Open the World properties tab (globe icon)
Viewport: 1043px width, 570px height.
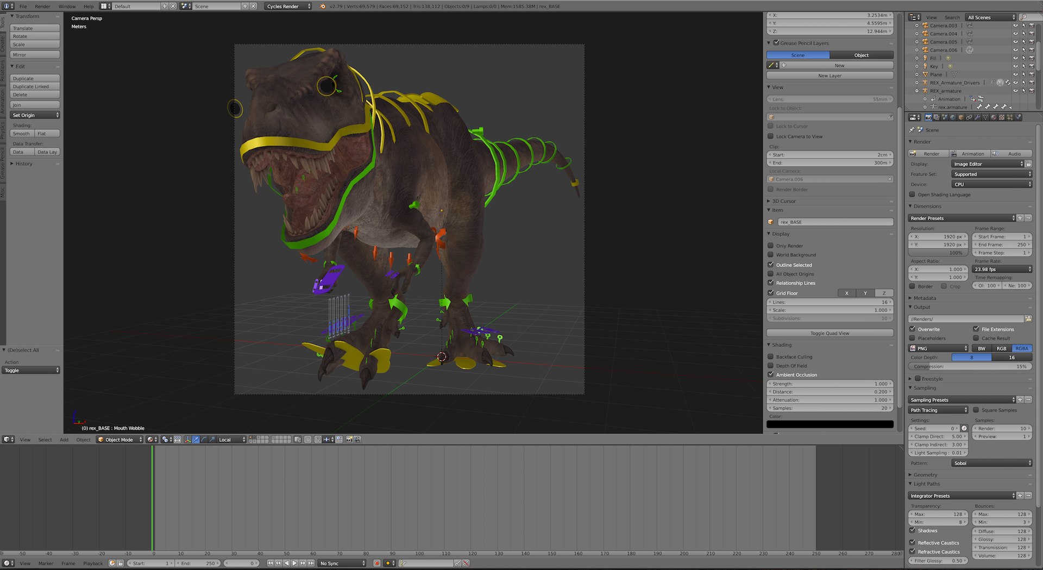(x=953, y=117)
